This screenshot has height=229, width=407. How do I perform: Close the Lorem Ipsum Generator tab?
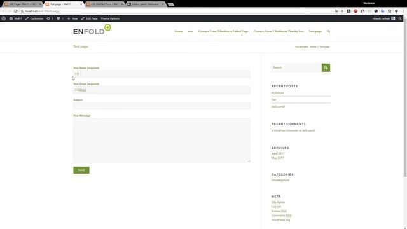163,4
